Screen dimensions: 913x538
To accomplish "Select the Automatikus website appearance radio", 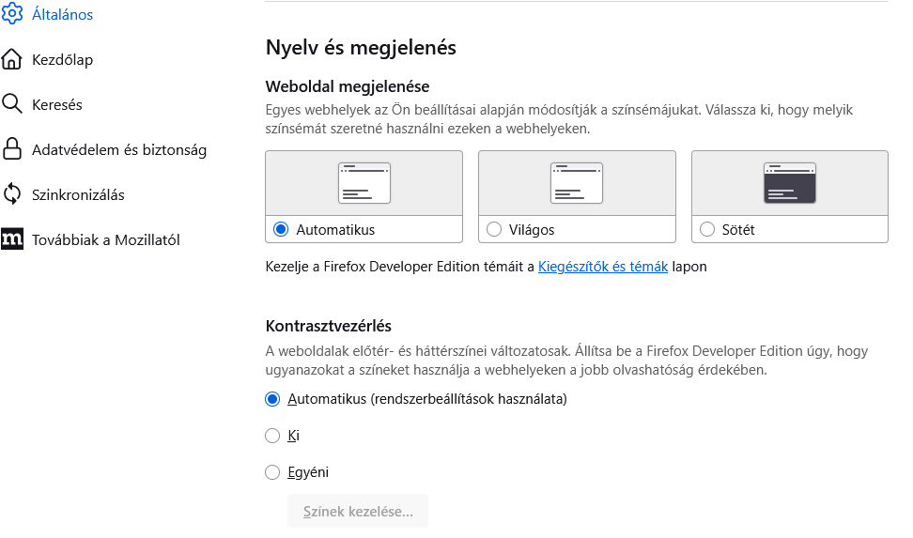I will click(281, 229).
